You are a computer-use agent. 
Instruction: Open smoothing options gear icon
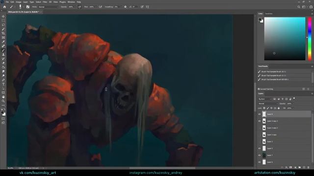pyautogui.click(x=126, y=7)
